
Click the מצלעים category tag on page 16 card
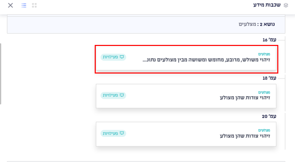pos(264,54)
